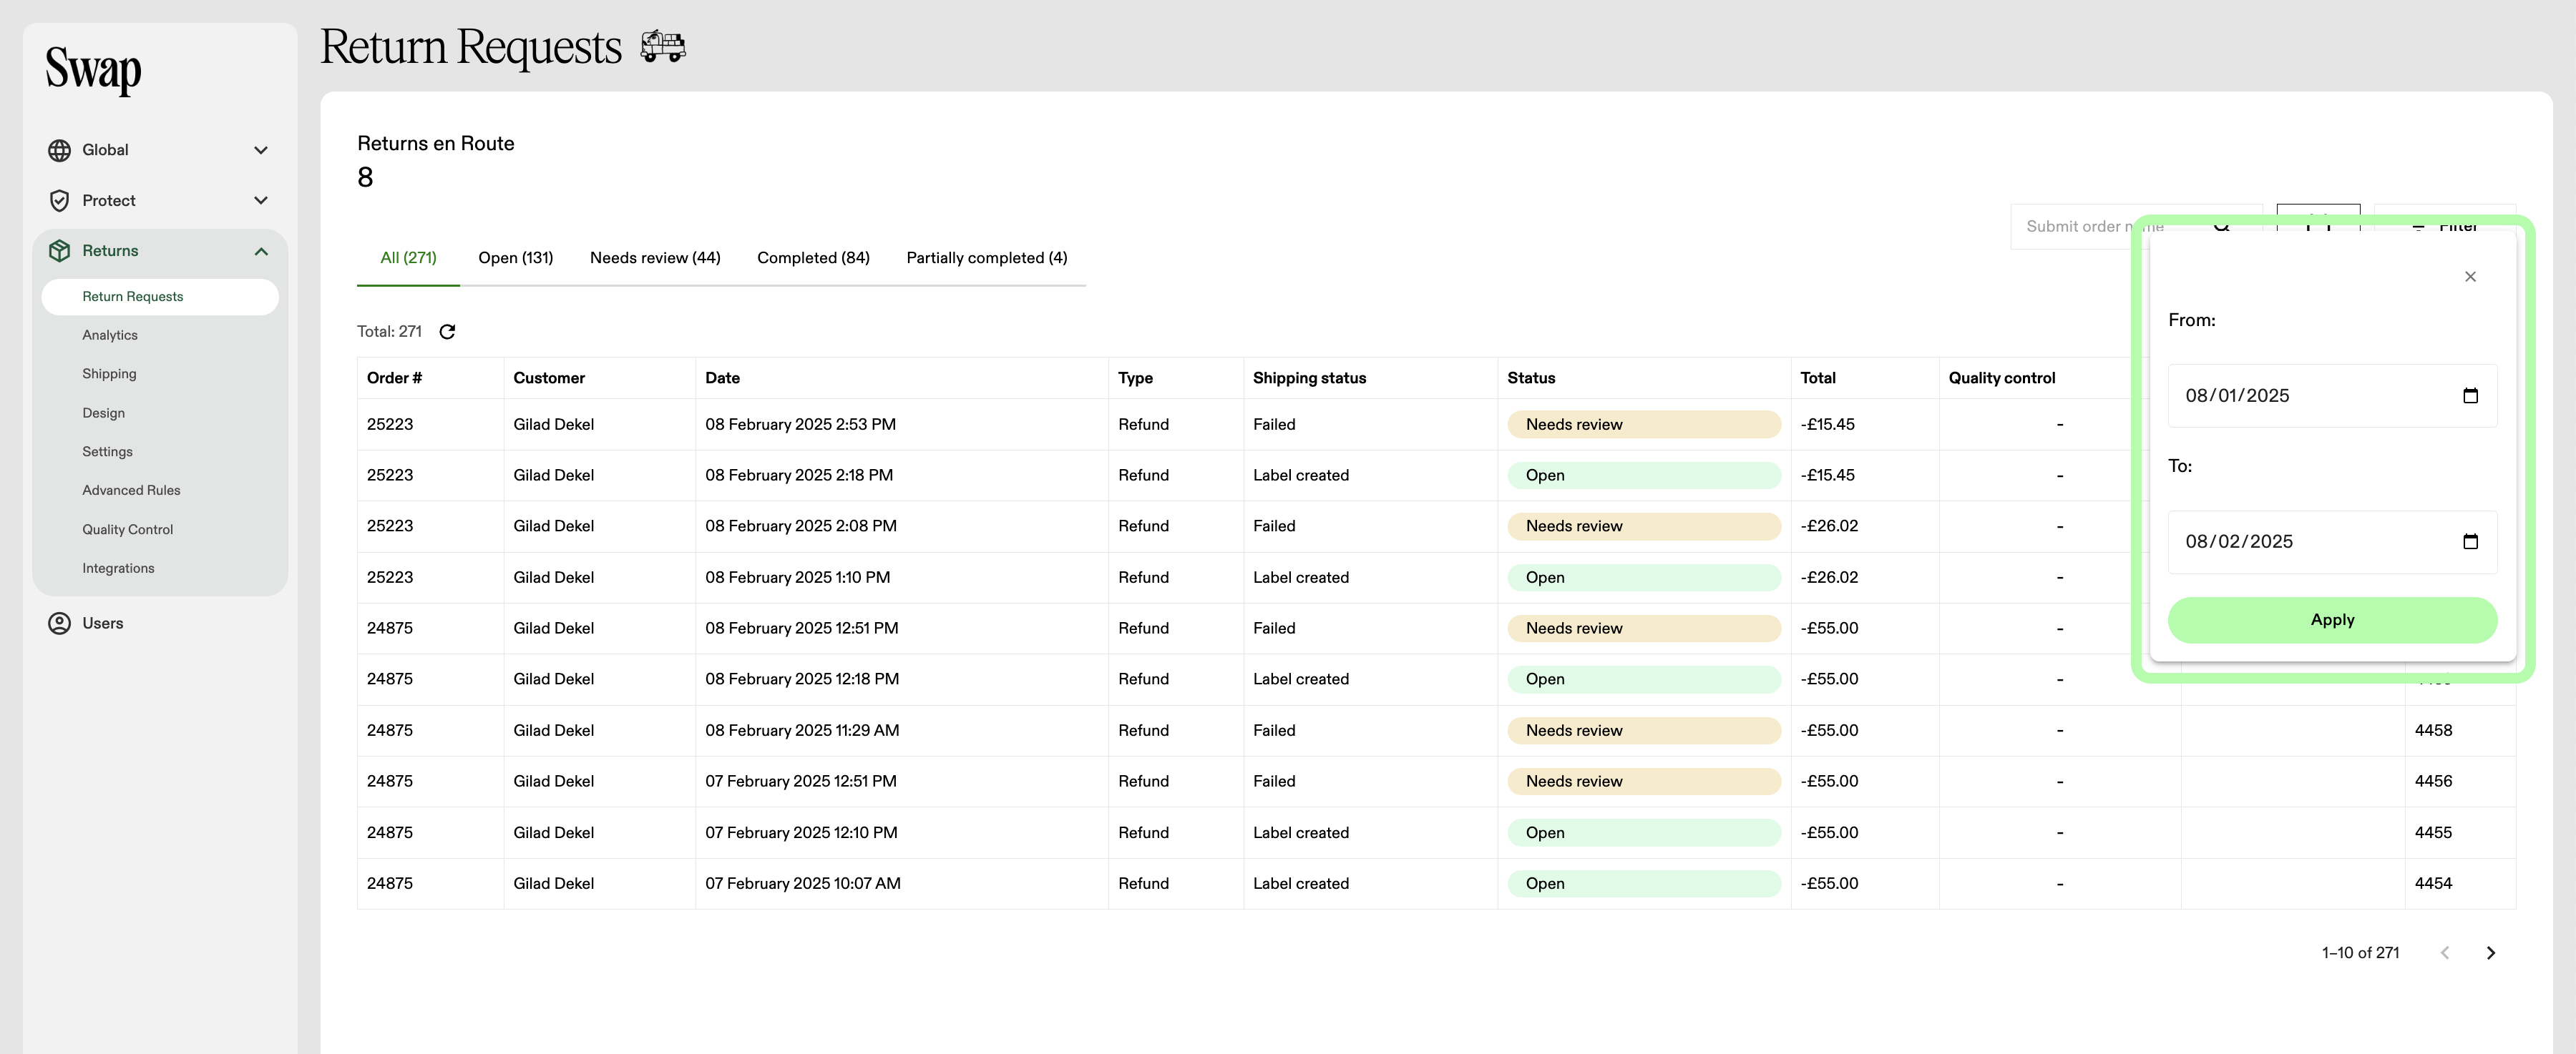
Task: Click date 08 February 2025 12:18 PM
Action: tap(802, 679)
